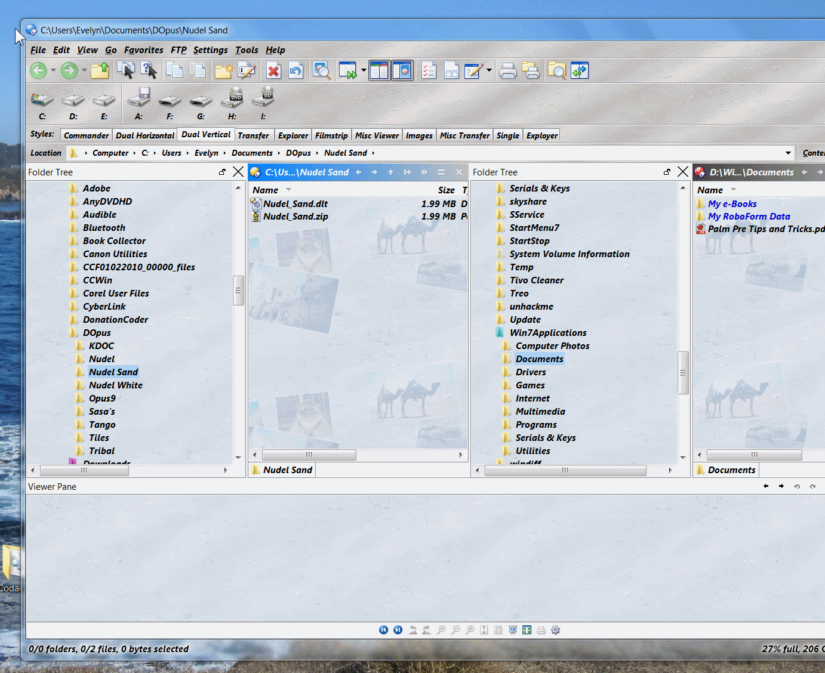Create a new folder with toolbar icon
The image size is (825, 673).
coord(224,70)
